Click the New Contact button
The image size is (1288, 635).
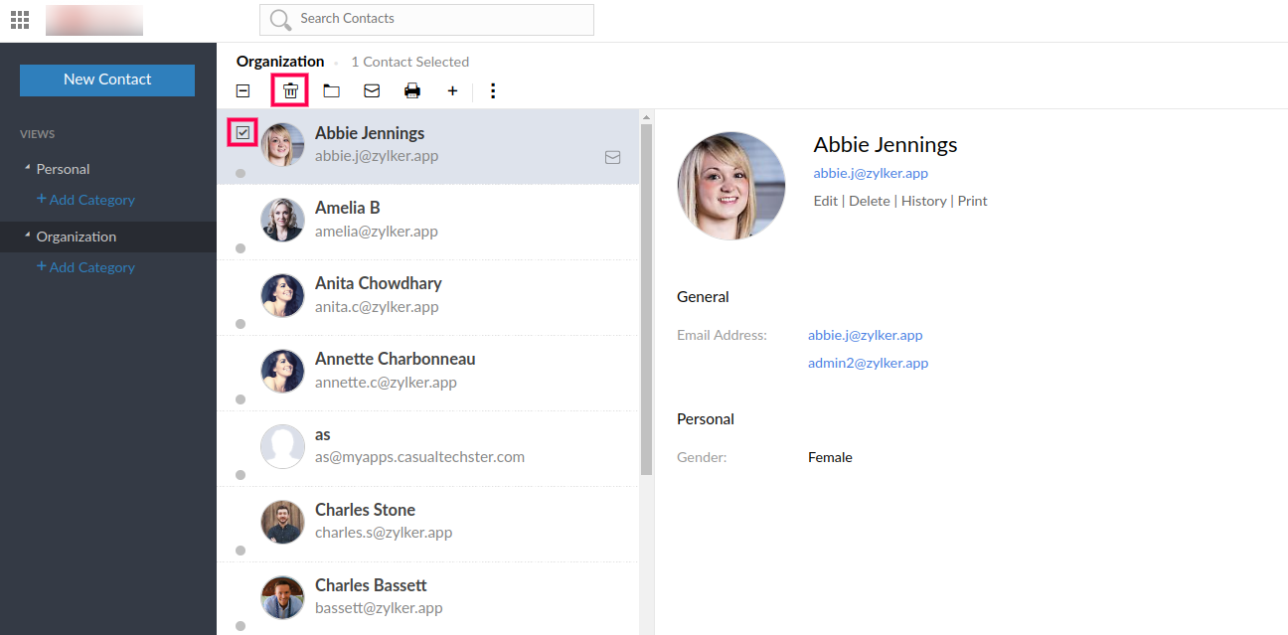[107, 79]
